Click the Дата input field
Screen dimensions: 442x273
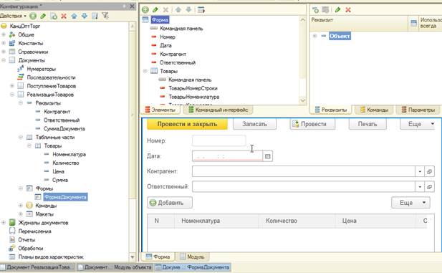228,156
